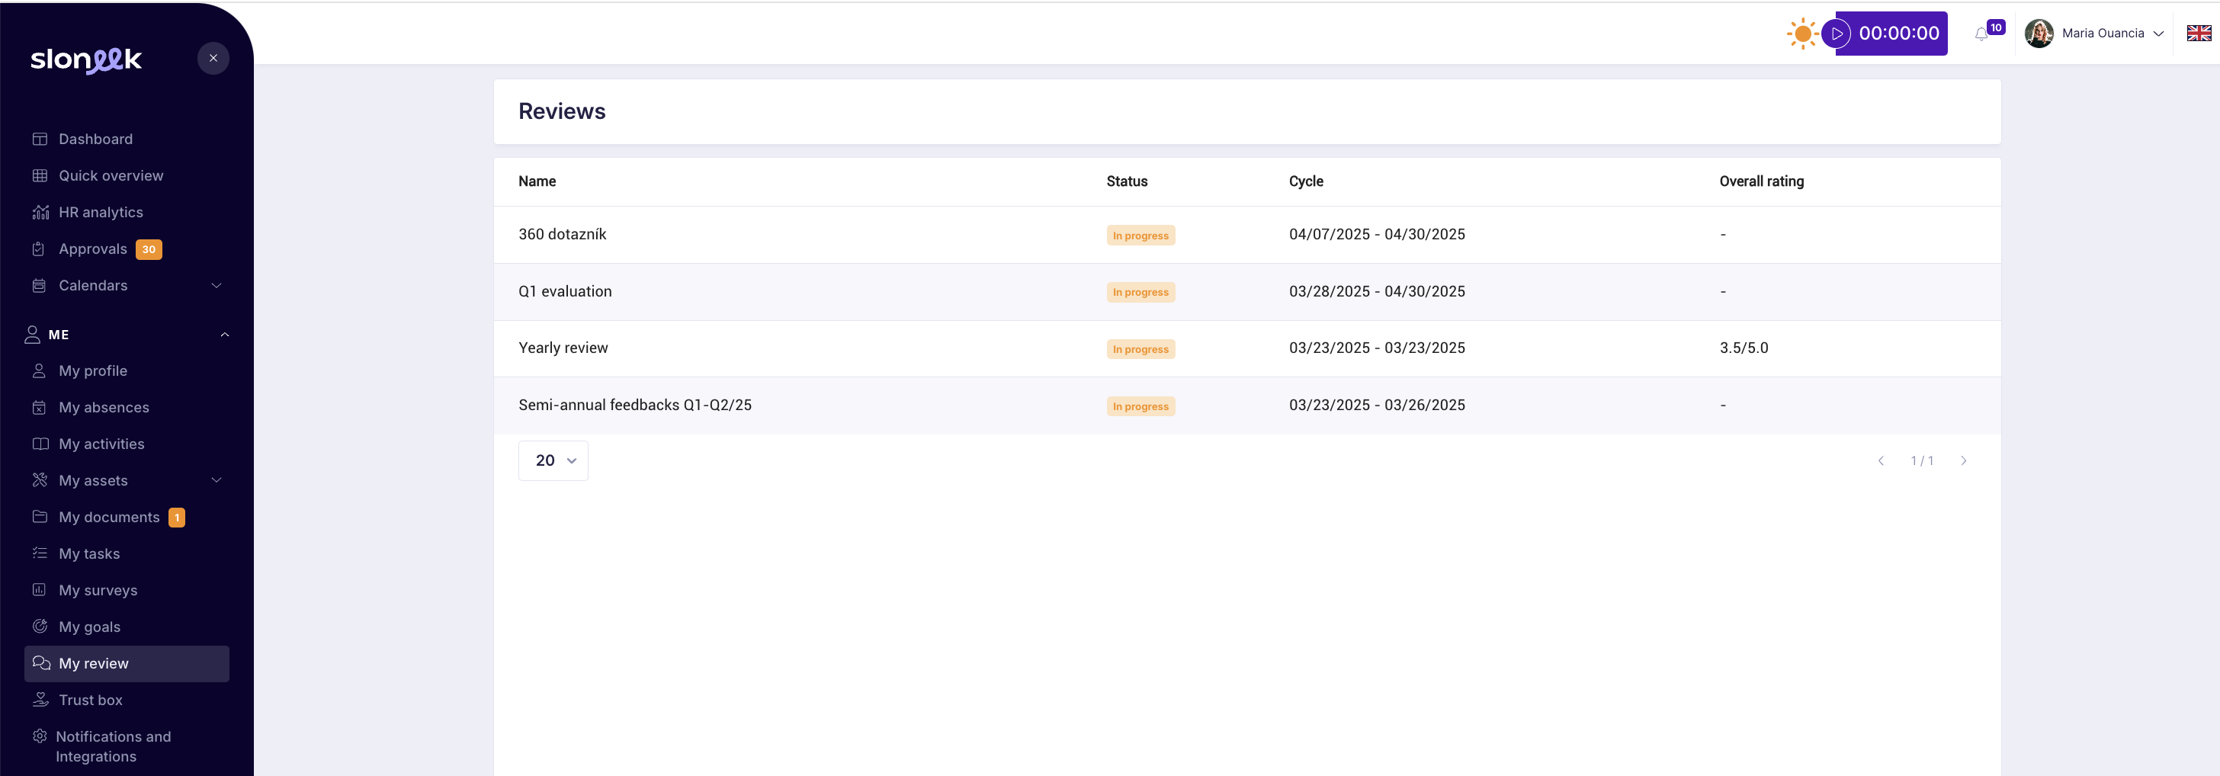Click the notification count 10 badge

1996,27
